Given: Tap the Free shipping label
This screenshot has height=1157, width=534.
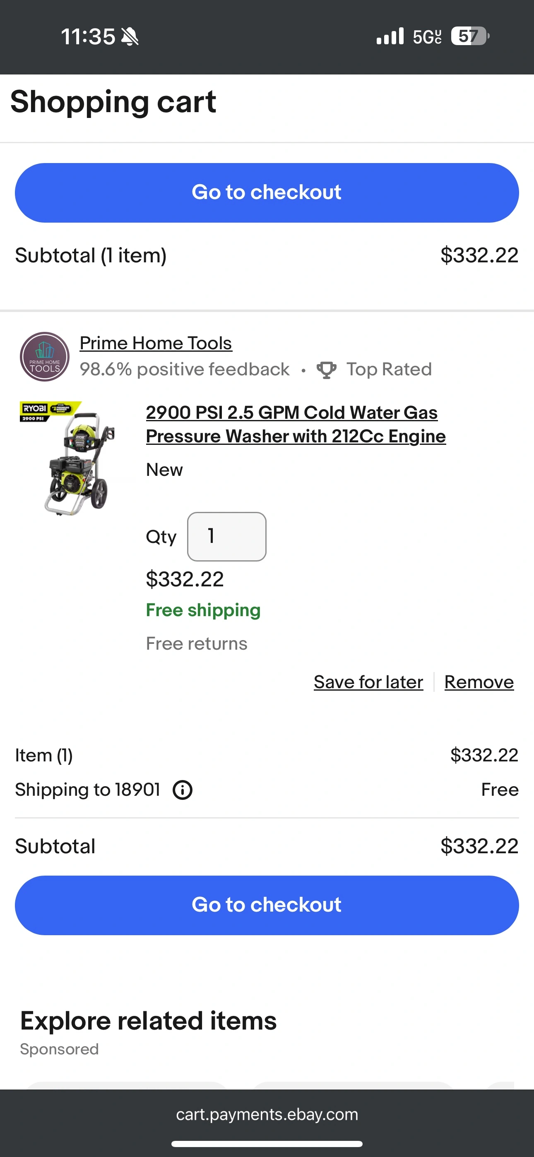Looking at the screenshot, I should click(x=203, y=610).
